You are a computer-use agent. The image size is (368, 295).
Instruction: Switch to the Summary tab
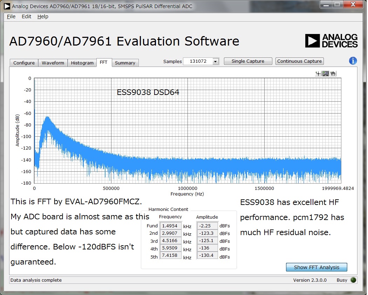tap(125, 63)
